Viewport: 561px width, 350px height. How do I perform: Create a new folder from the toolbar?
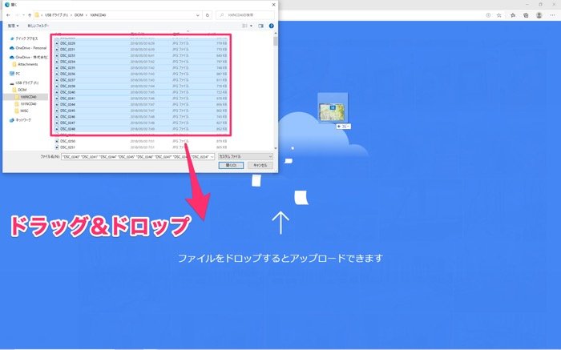(x=38, y=26)
